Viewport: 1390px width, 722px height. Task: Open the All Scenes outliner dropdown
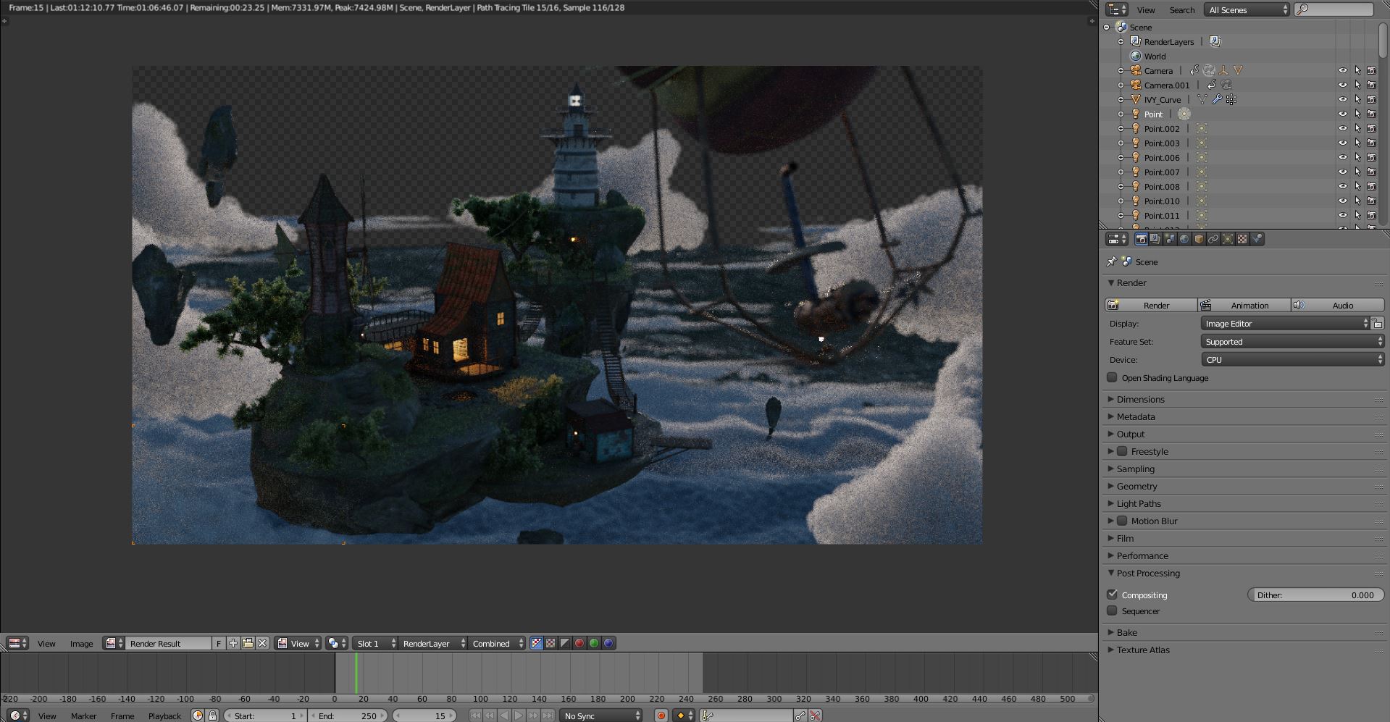(x=1247, y=9)
